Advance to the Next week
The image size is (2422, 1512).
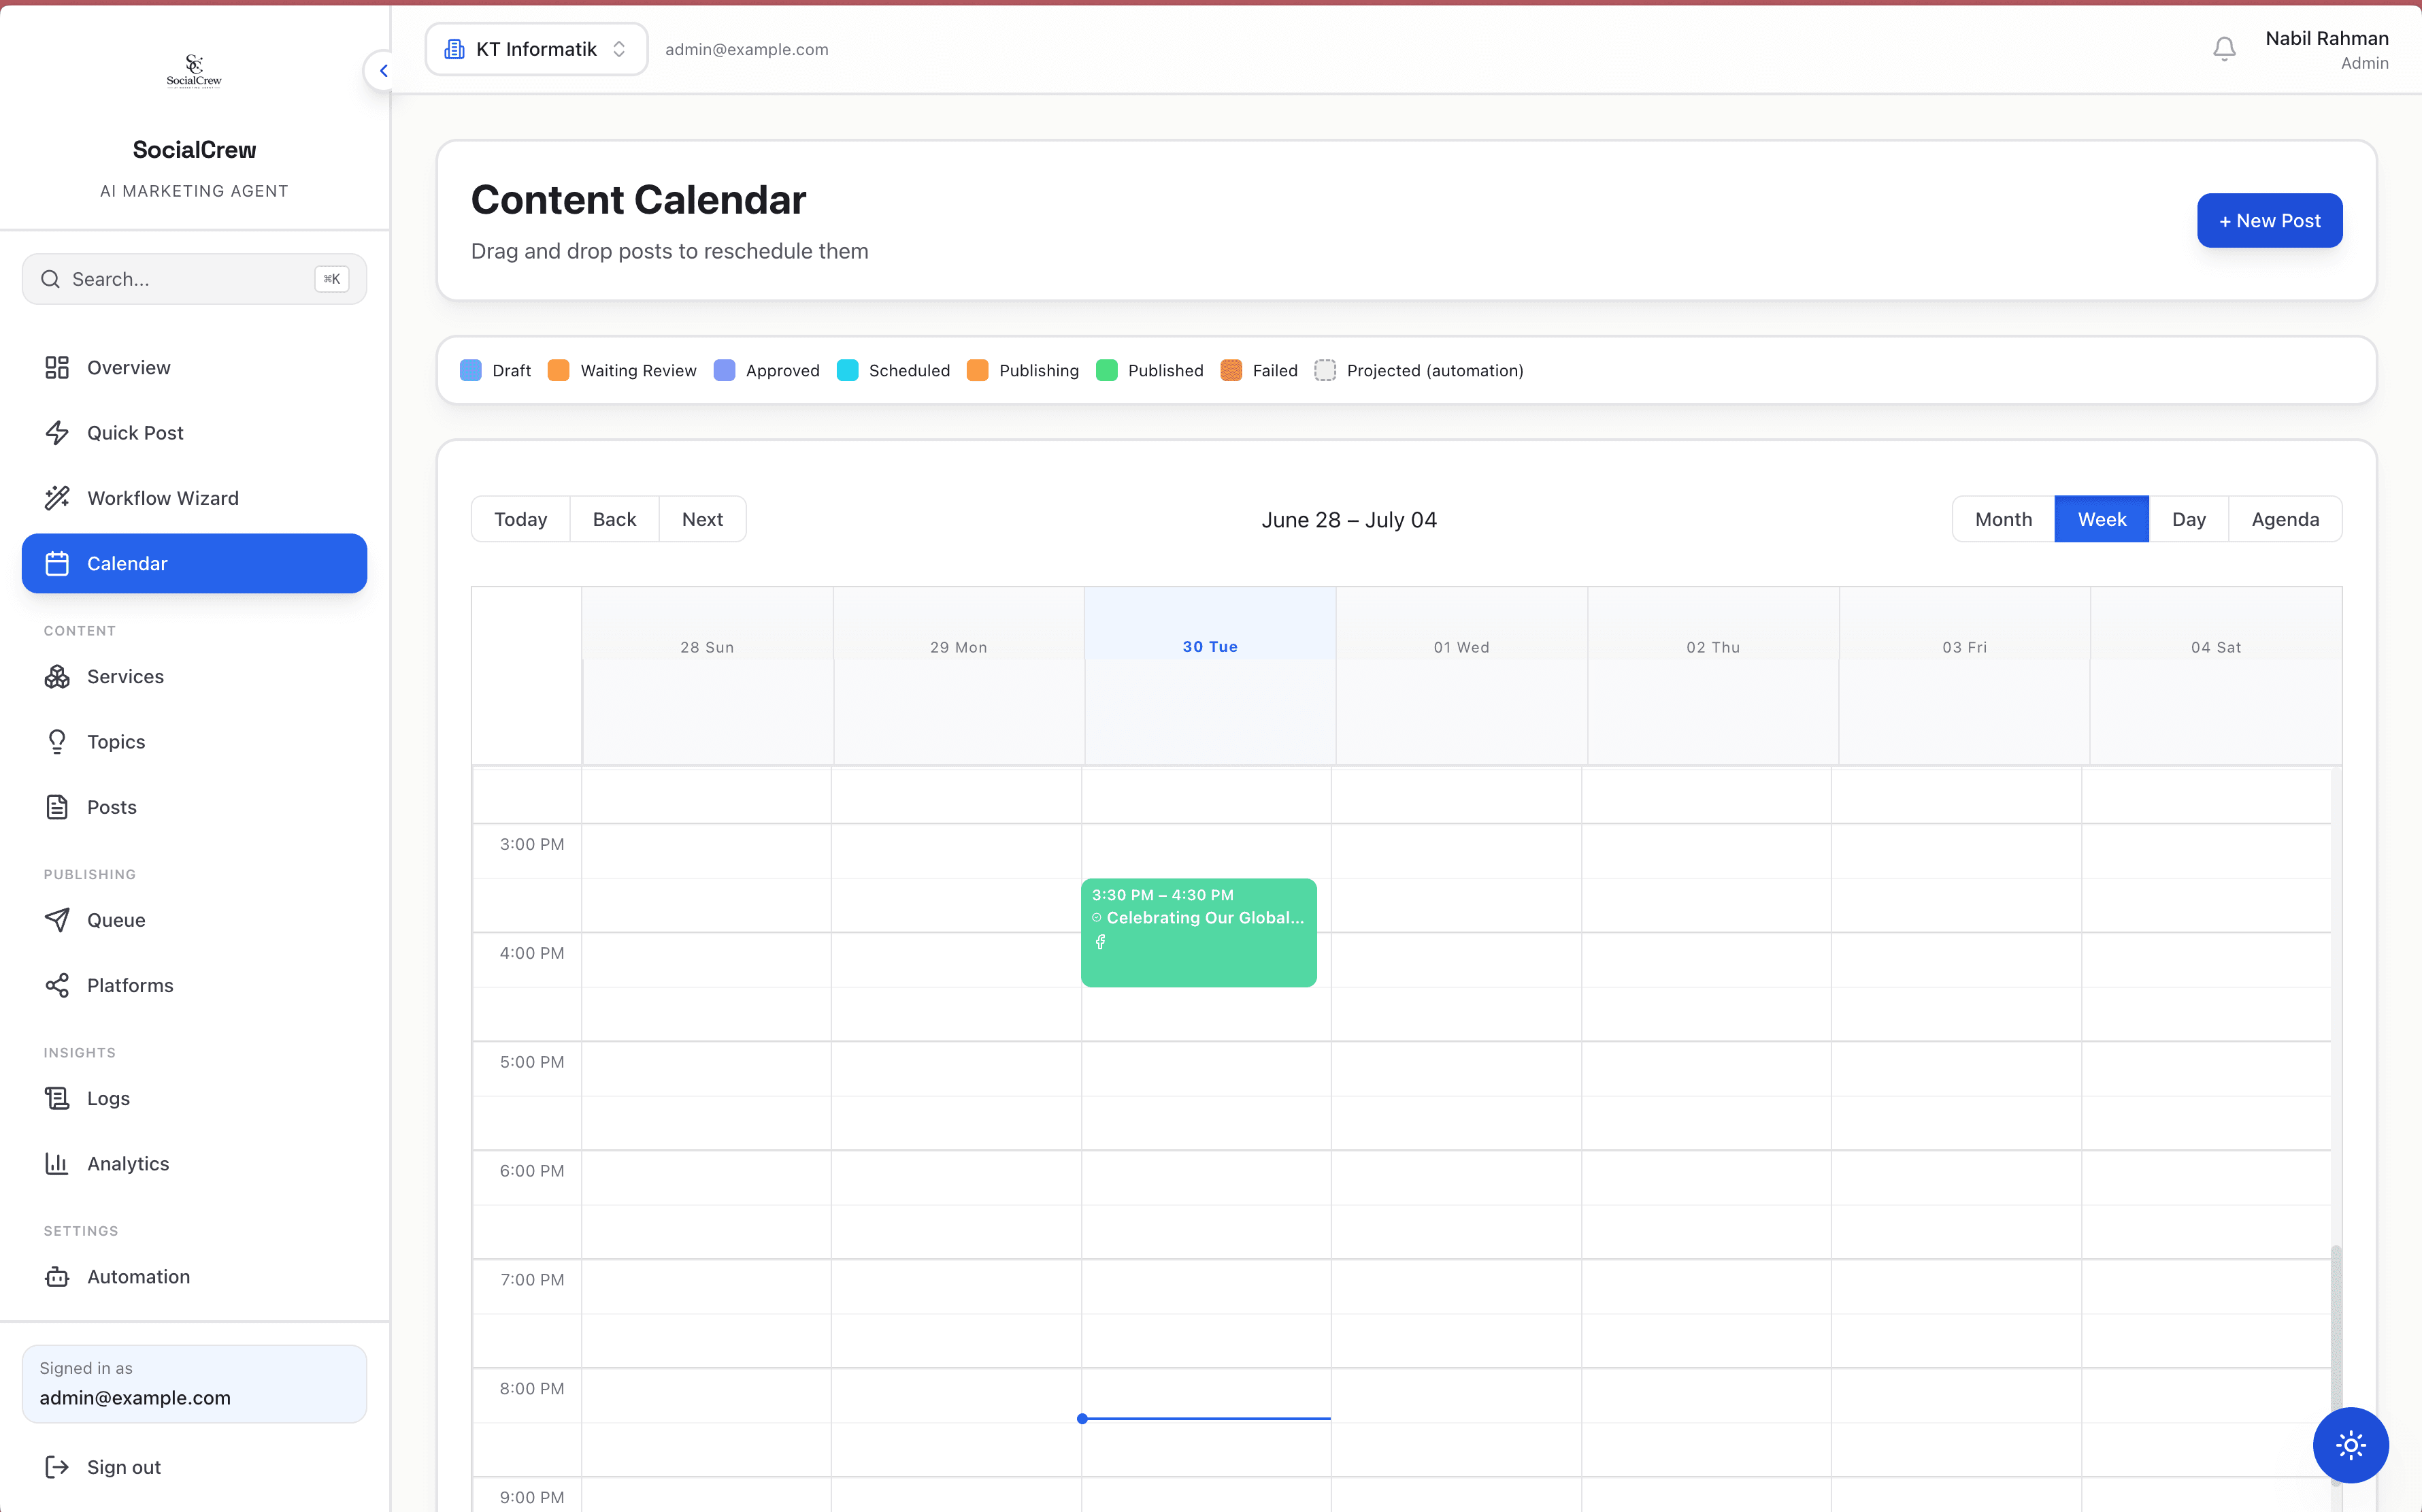(701, 519)
